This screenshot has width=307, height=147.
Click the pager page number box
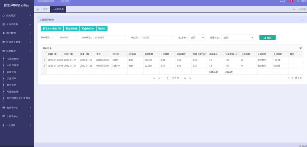tap(169, 78)
